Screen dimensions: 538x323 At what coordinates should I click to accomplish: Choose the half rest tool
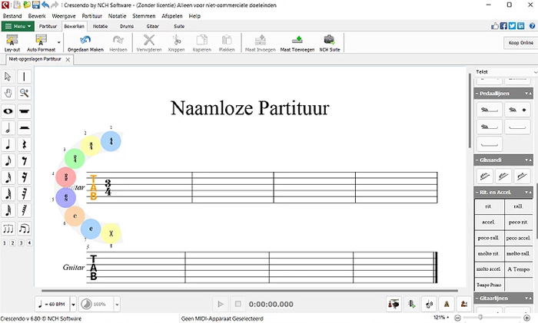pos(24,128)
